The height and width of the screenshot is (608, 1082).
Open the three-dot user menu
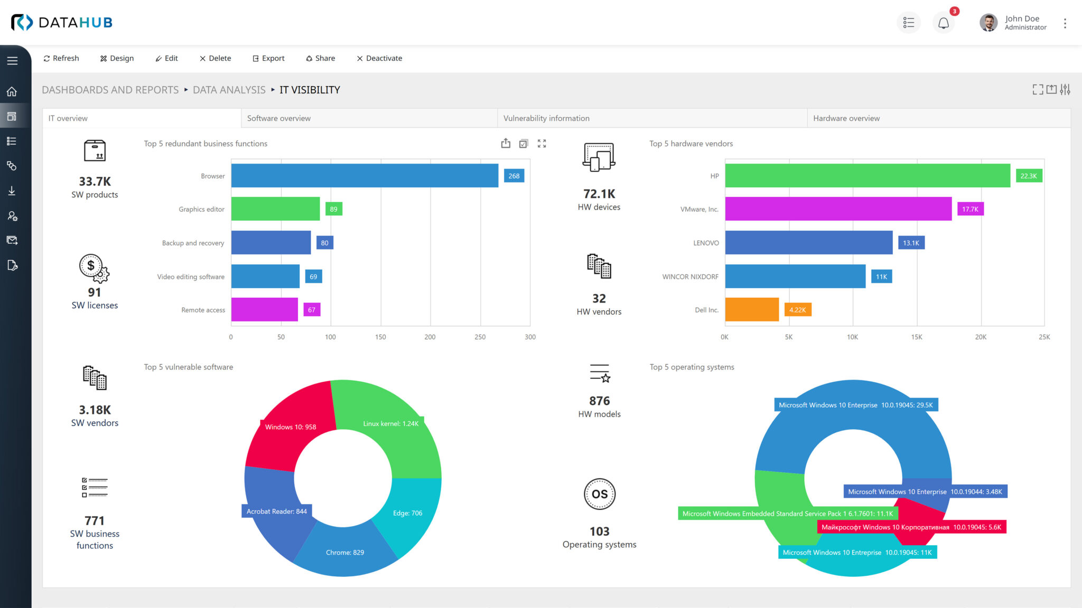pos(1065,23)
